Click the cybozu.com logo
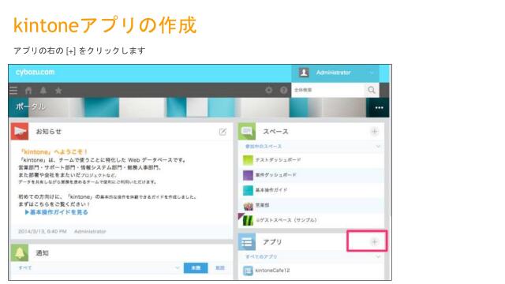Image resolution: width=505 pixels, height=284 pixels. click(x=35, y=72)
